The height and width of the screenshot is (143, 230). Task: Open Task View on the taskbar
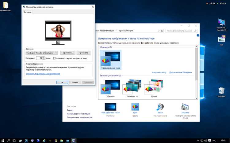[14, 141]
